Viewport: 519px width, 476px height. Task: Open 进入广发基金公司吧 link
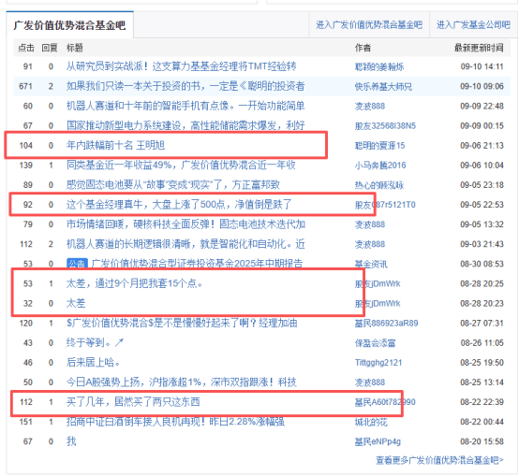pyautogui.click(x=473, y=24)
